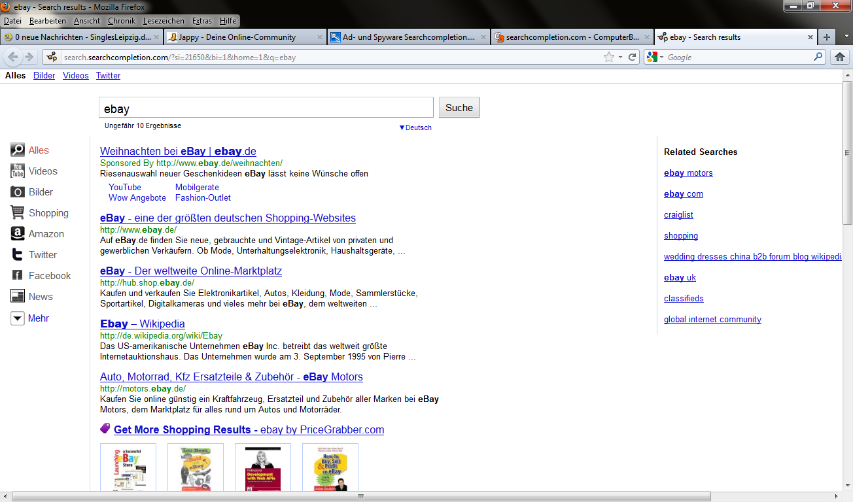
Task: Click the Twitter sidebar icon
Action: [x=18, y=255]
